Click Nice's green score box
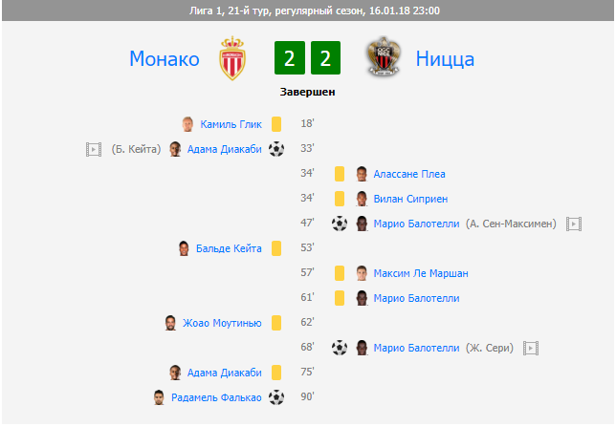Viewport: 616px width, 427px height. click(x=326, y=59)
